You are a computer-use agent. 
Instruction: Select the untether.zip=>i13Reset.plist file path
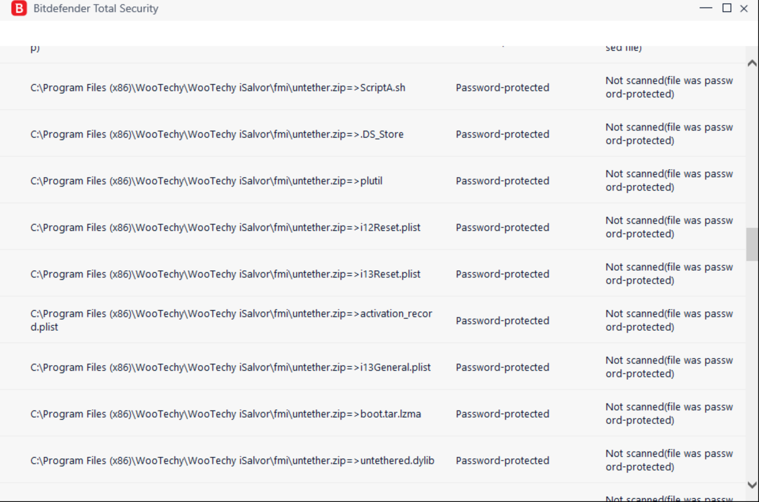[x=225, y=274]
